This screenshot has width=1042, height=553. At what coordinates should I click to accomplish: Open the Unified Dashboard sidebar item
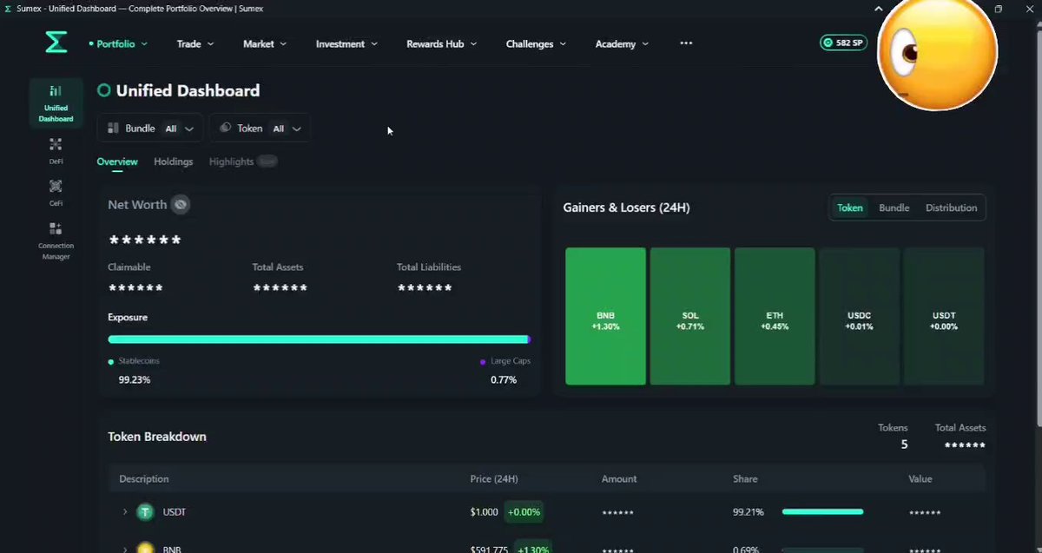56,102
